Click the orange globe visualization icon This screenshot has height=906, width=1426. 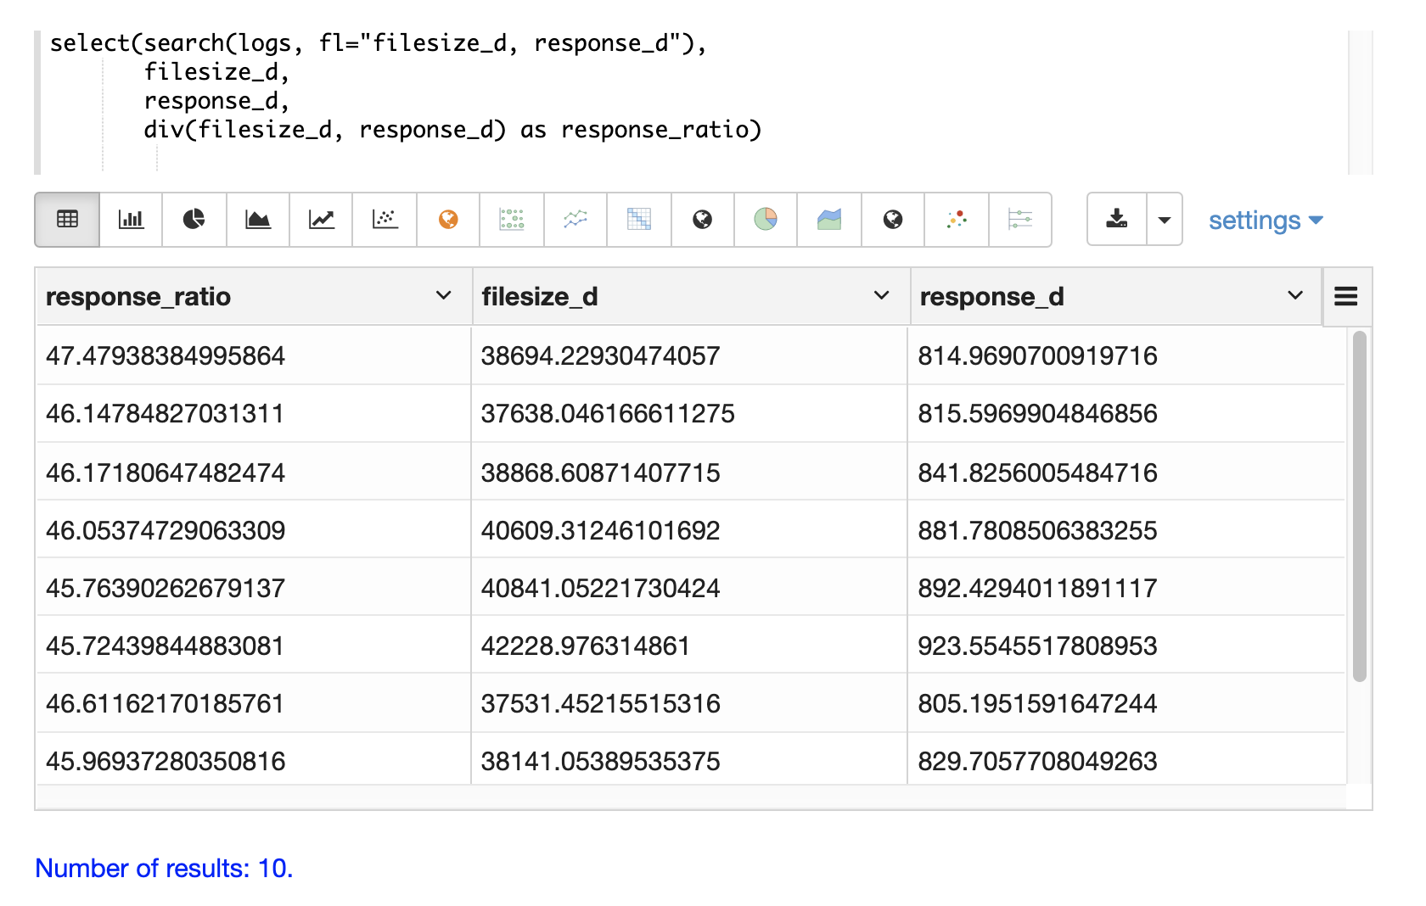448,220
